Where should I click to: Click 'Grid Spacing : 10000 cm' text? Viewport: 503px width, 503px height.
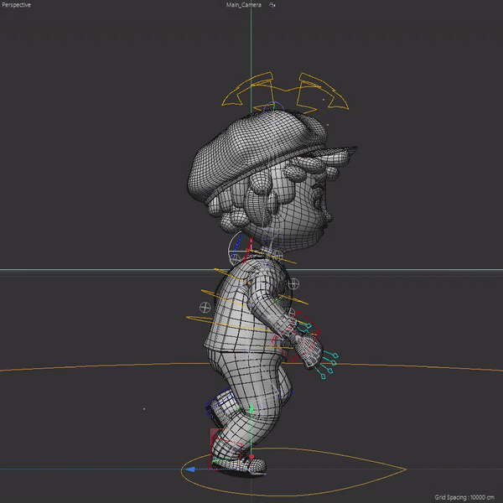(x=464, y=497)
